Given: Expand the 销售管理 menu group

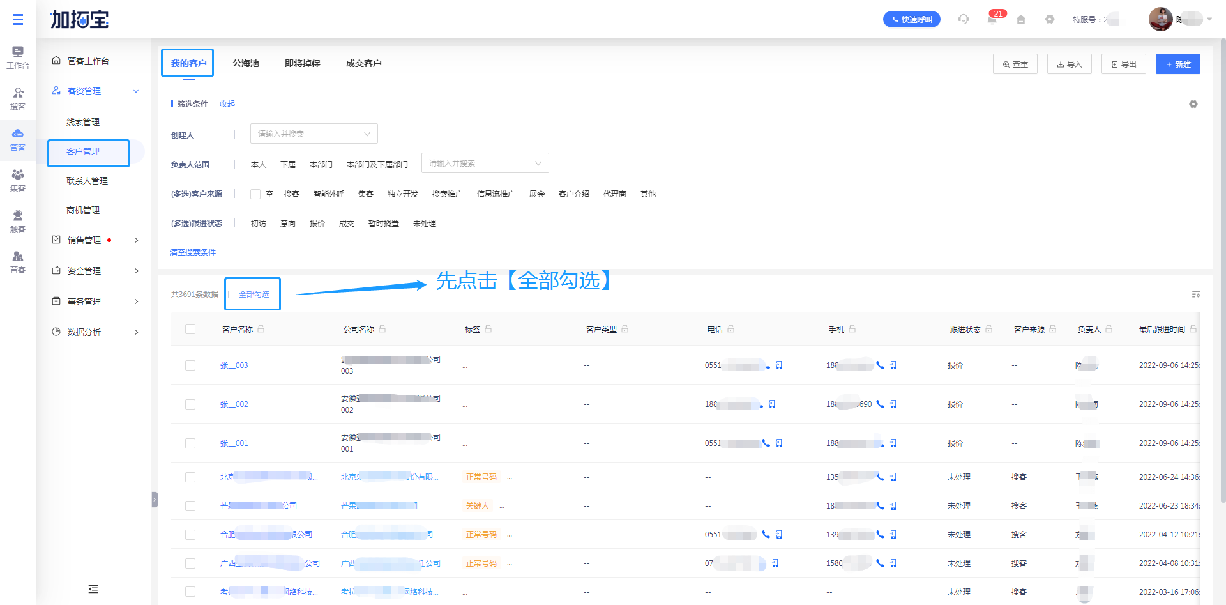Looking at the screenshot, I should (x=137, y=240).
